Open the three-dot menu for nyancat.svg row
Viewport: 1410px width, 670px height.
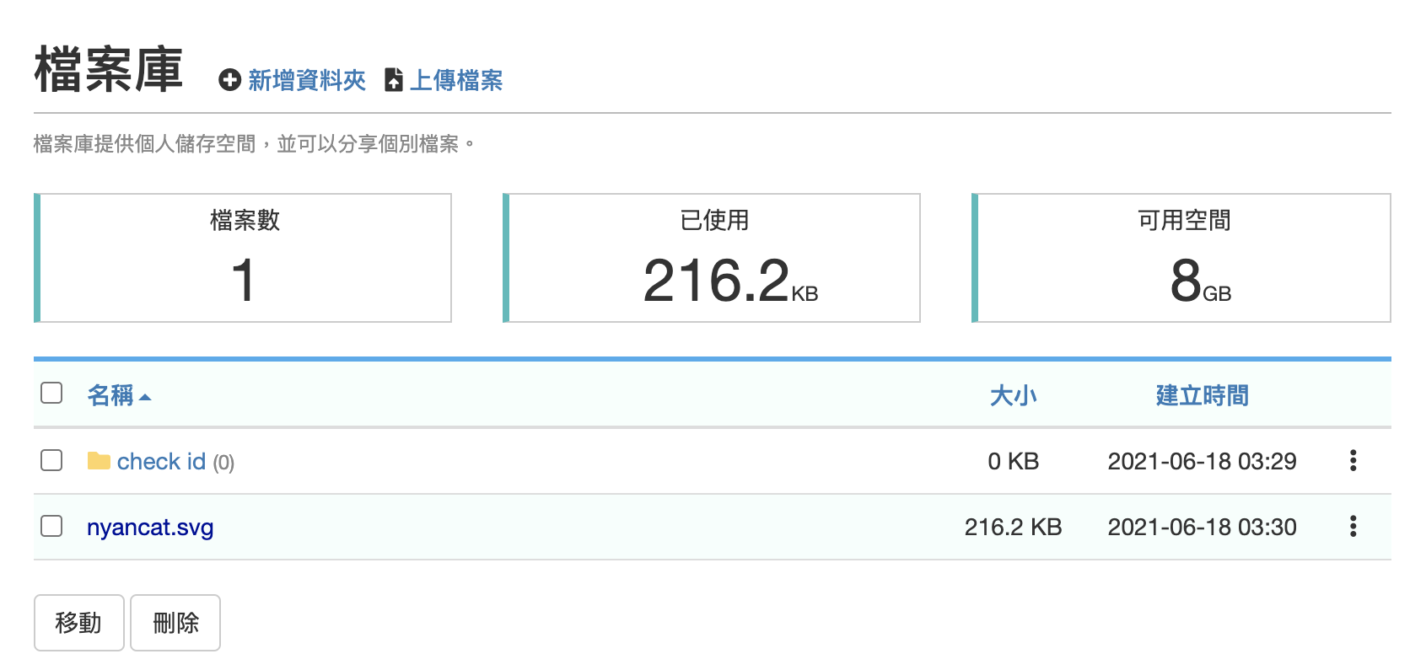[x=1353, y=526]
